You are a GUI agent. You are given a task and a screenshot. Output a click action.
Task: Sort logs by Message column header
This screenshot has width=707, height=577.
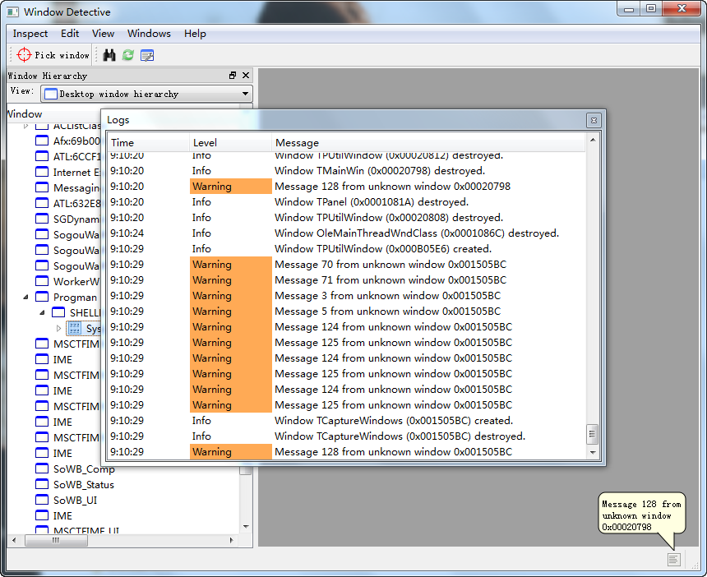coord(428,142)
